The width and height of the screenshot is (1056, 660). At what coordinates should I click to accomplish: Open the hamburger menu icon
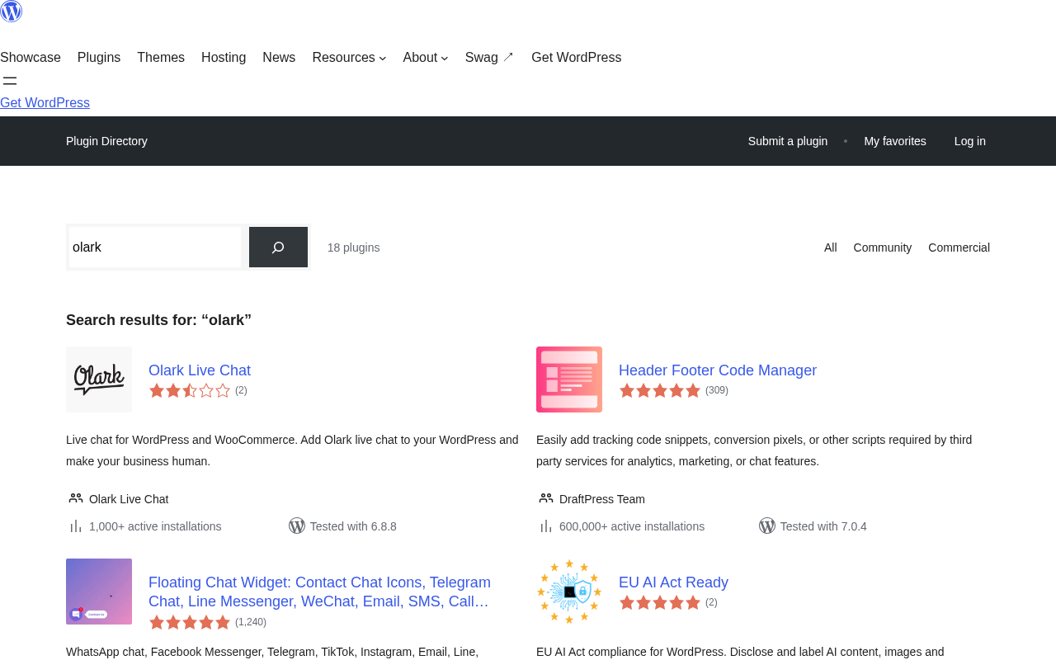(x=10, y=81)
